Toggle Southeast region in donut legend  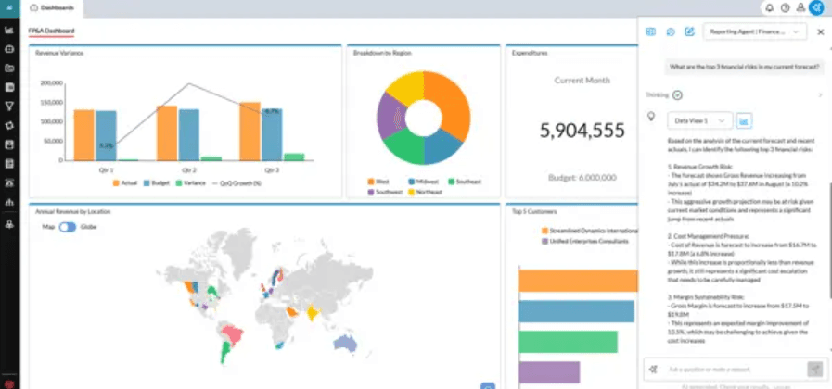[x=465, y=182]
